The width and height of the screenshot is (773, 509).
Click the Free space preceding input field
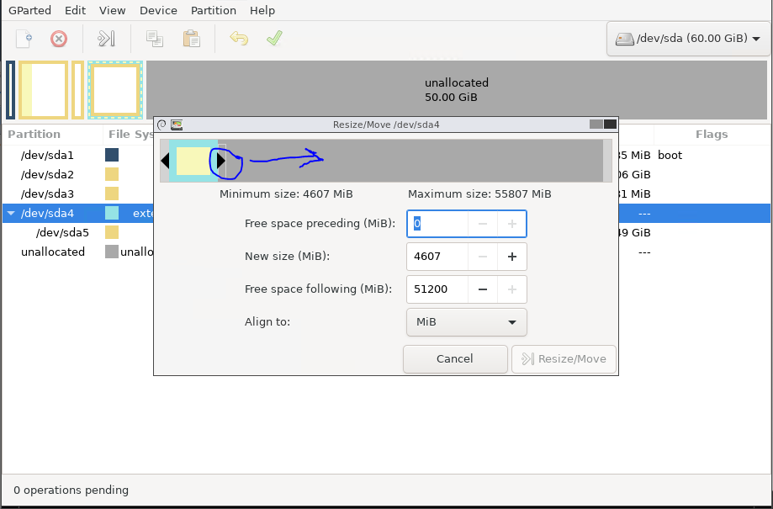click(x=437, y=224)
